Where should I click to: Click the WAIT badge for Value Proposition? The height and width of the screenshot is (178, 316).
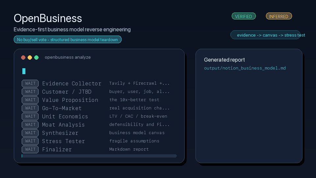[30, 100]
